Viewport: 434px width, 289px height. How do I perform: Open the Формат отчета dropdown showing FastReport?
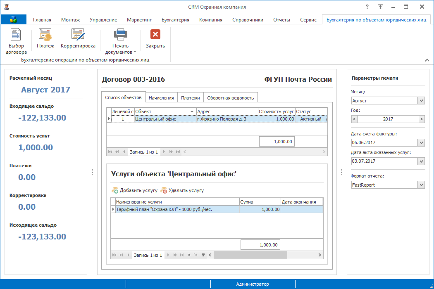pyautogui.click(x=421, y=185)
